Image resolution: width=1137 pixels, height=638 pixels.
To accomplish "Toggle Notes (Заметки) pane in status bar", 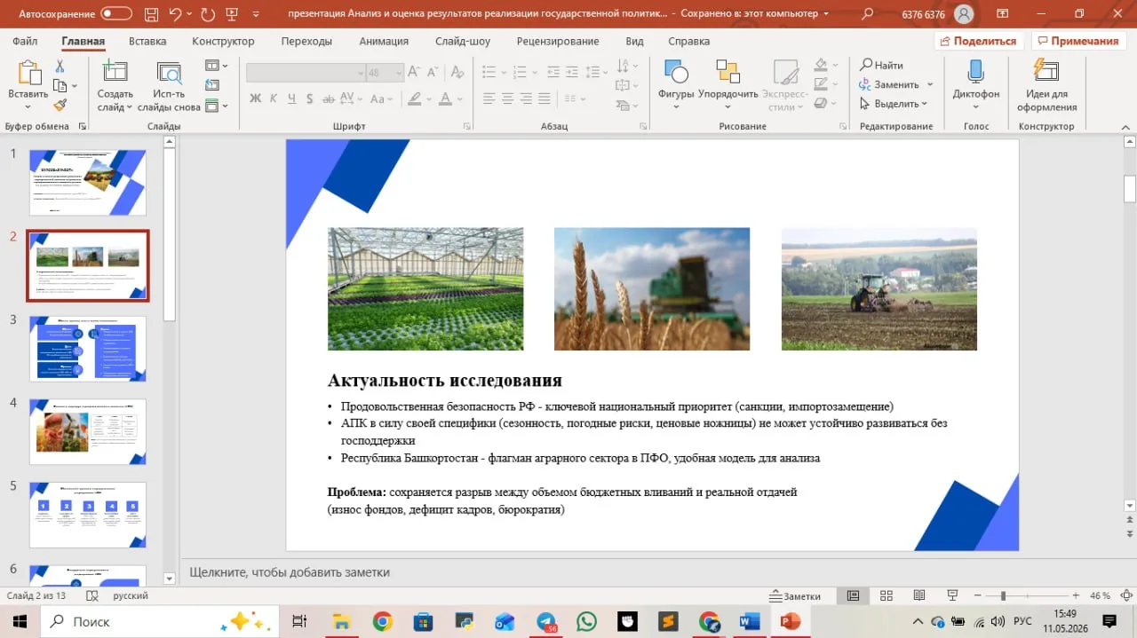I will 796,596.
